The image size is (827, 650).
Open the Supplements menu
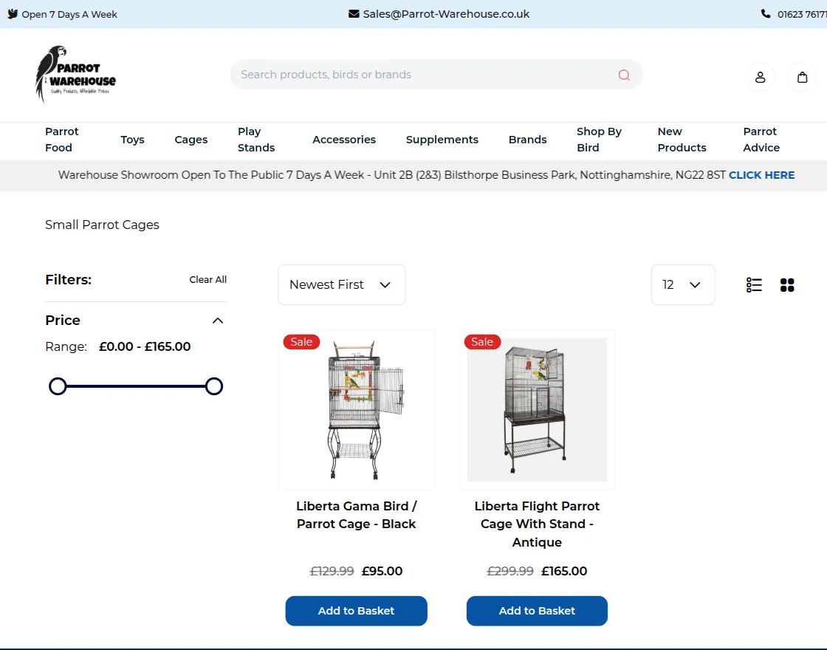pyautogui.click(x=442, y=140)
